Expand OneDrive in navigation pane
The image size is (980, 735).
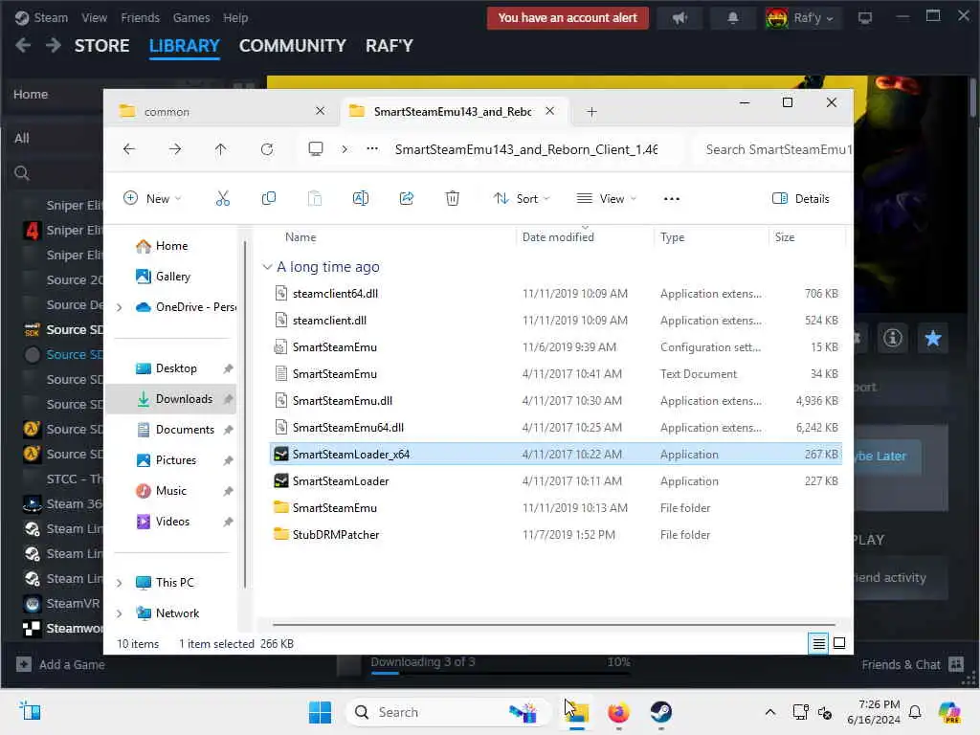click(120, 307)
